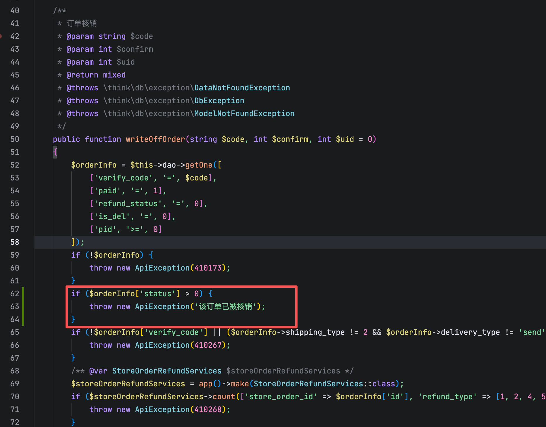Click error code 410268
This screenshot has height=427, width=546.
click(208, 409)
